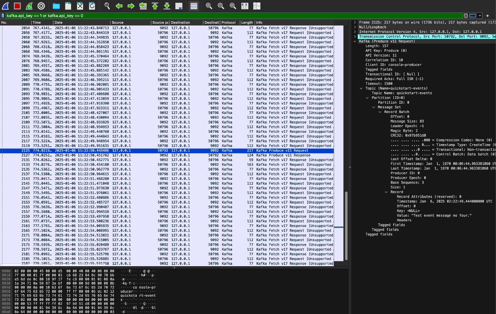Viewport: 496px width, 314px height.
Task: Sort packets by No. column
Action: (x=16, y=22)
